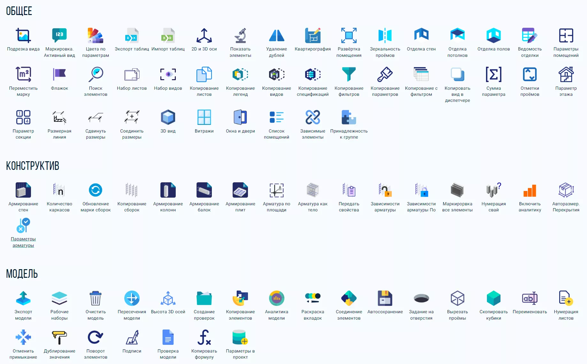Select Копирование фильтров funnel icon
The height and width of the screenshot is (364, 587).
point(349,74)
